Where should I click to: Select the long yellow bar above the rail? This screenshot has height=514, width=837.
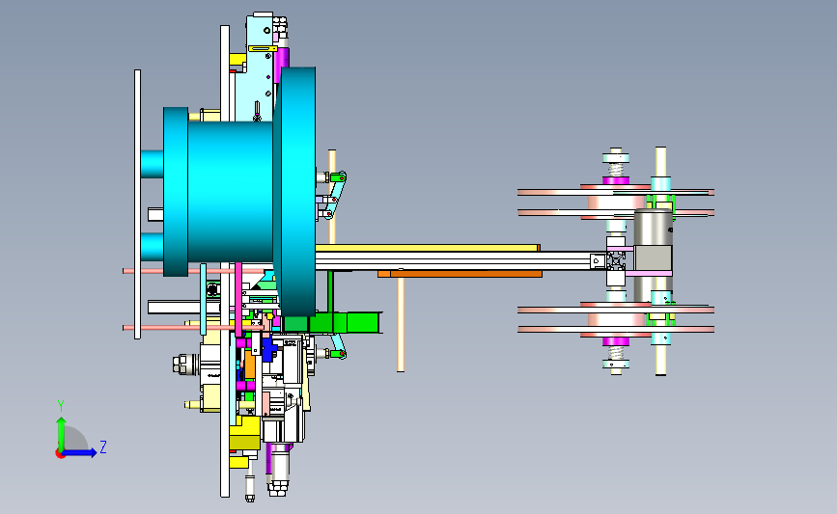[x=427, y=248]
